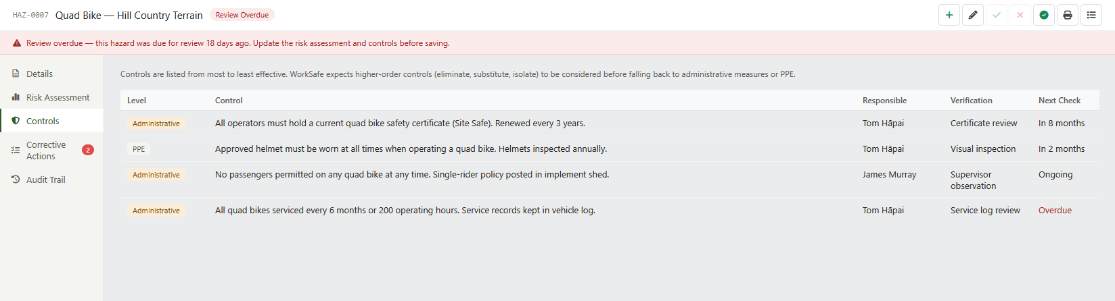Click the Review Overdue status badge
Screen dimensions: 1115x301
[242, 15]
